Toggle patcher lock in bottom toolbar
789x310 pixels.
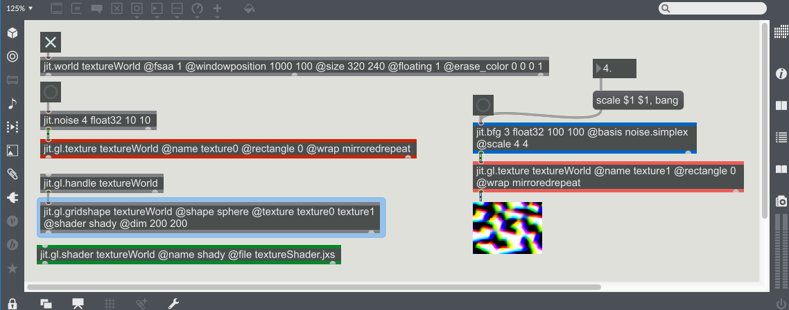(x=12, y=304)
